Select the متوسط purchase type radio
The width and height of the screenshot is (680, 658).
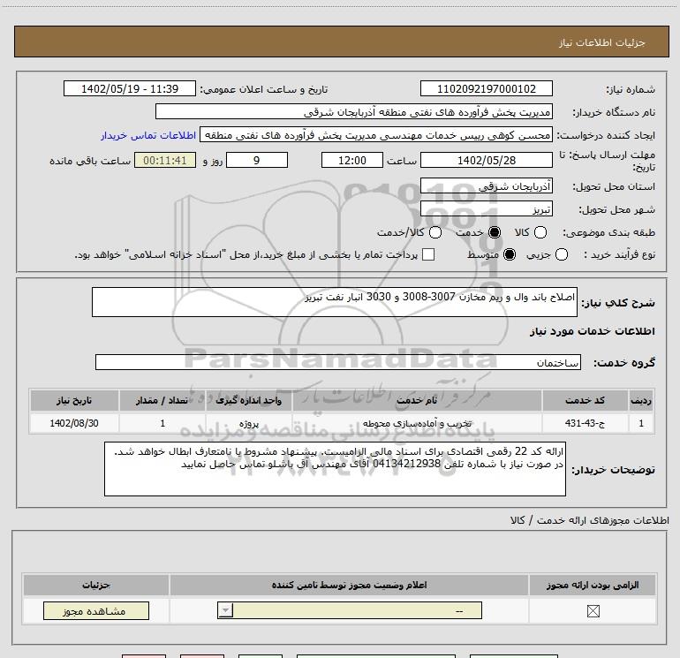point(510,254)
